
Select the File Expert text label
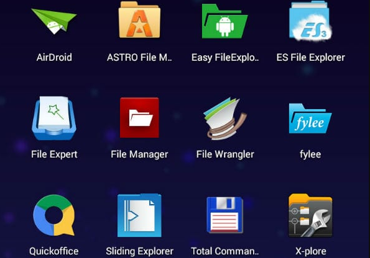(54, 154)
